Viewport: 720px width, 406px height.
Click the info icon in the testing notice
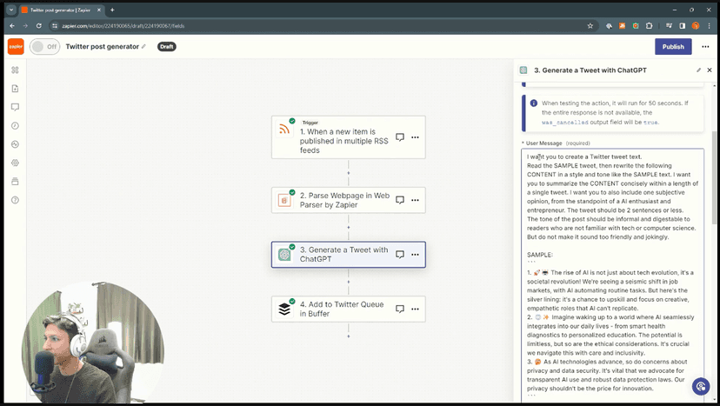coord(534,103)
